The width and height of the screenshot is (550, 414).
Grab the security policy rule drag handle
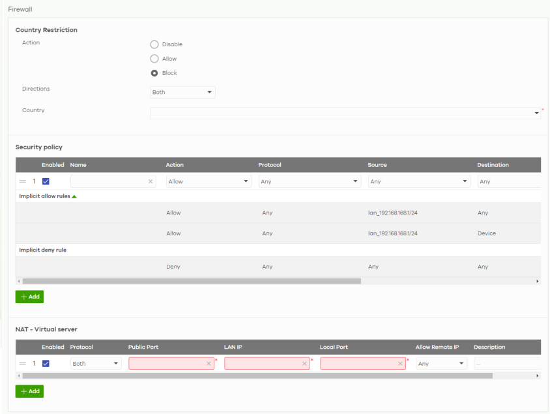[x=22, y=182]
